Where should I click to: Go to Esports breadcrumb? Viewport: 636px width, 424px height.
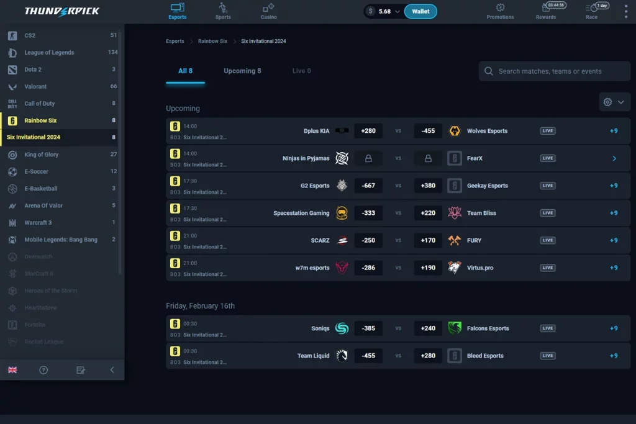[175, 41]
